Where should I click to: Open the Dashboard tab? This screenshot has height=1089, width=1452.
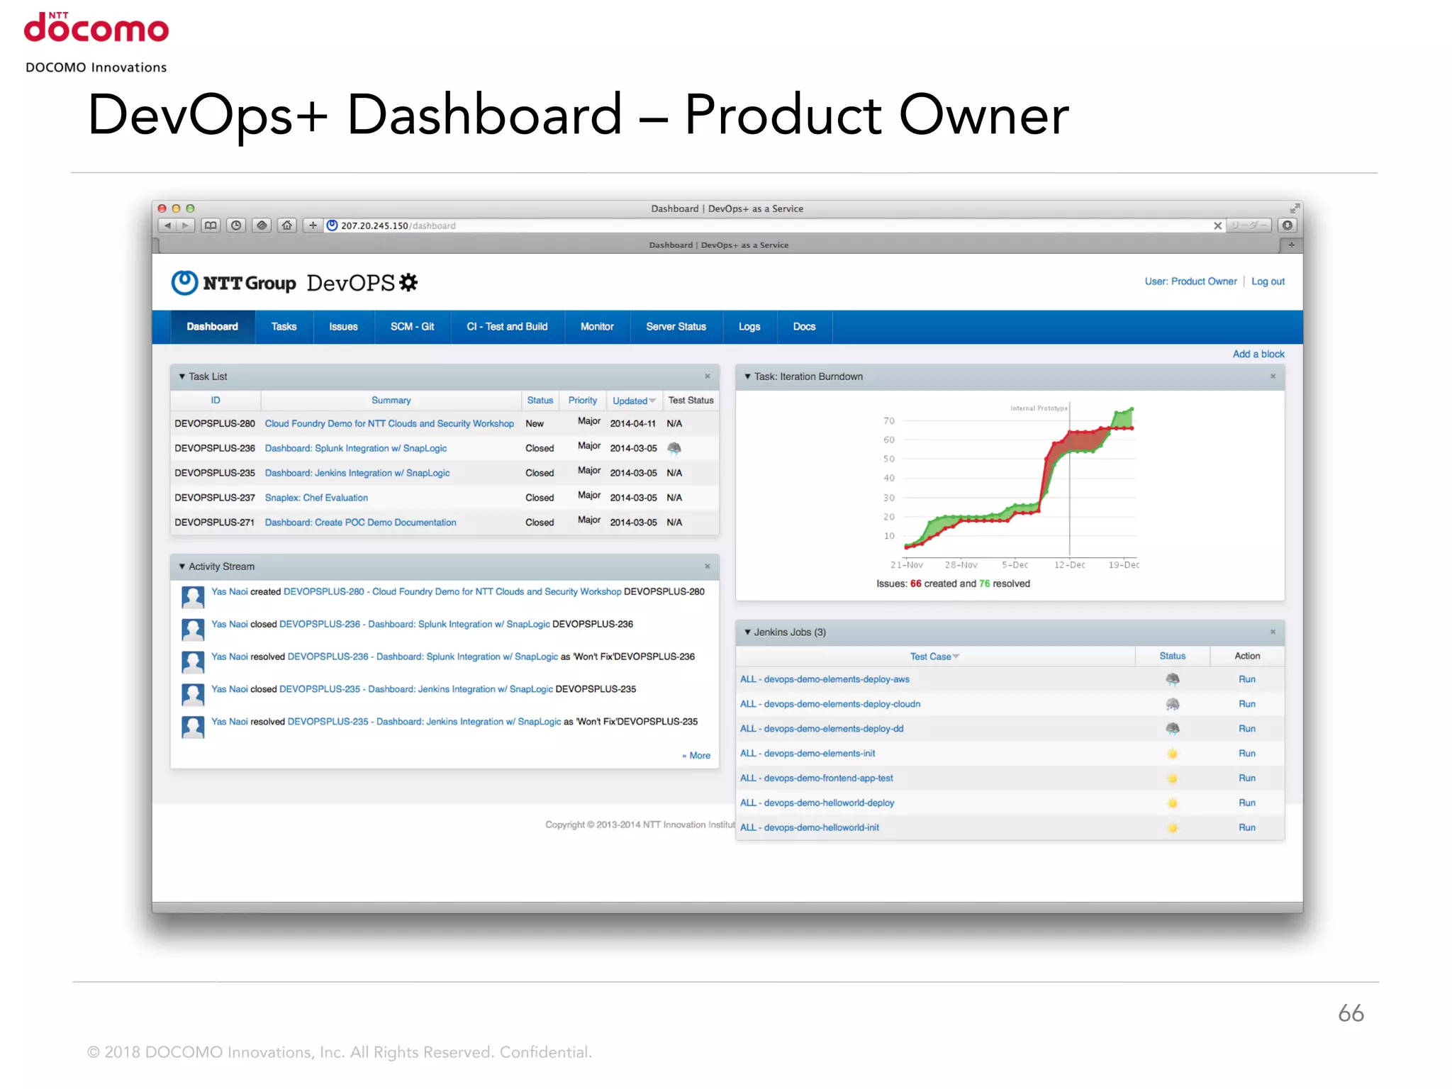[x=213, y=327]
